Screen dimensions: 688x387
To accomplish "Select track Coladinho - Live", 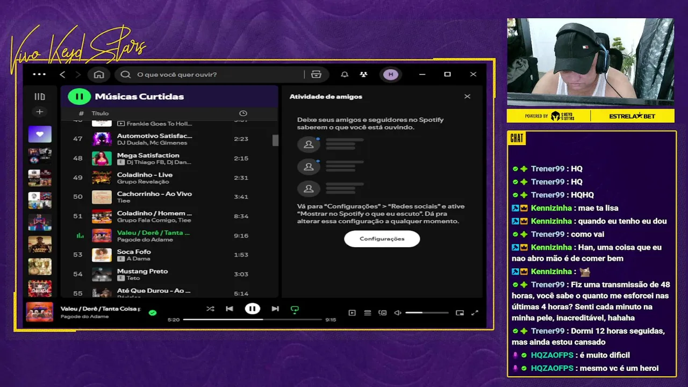I will coord(169,178).
